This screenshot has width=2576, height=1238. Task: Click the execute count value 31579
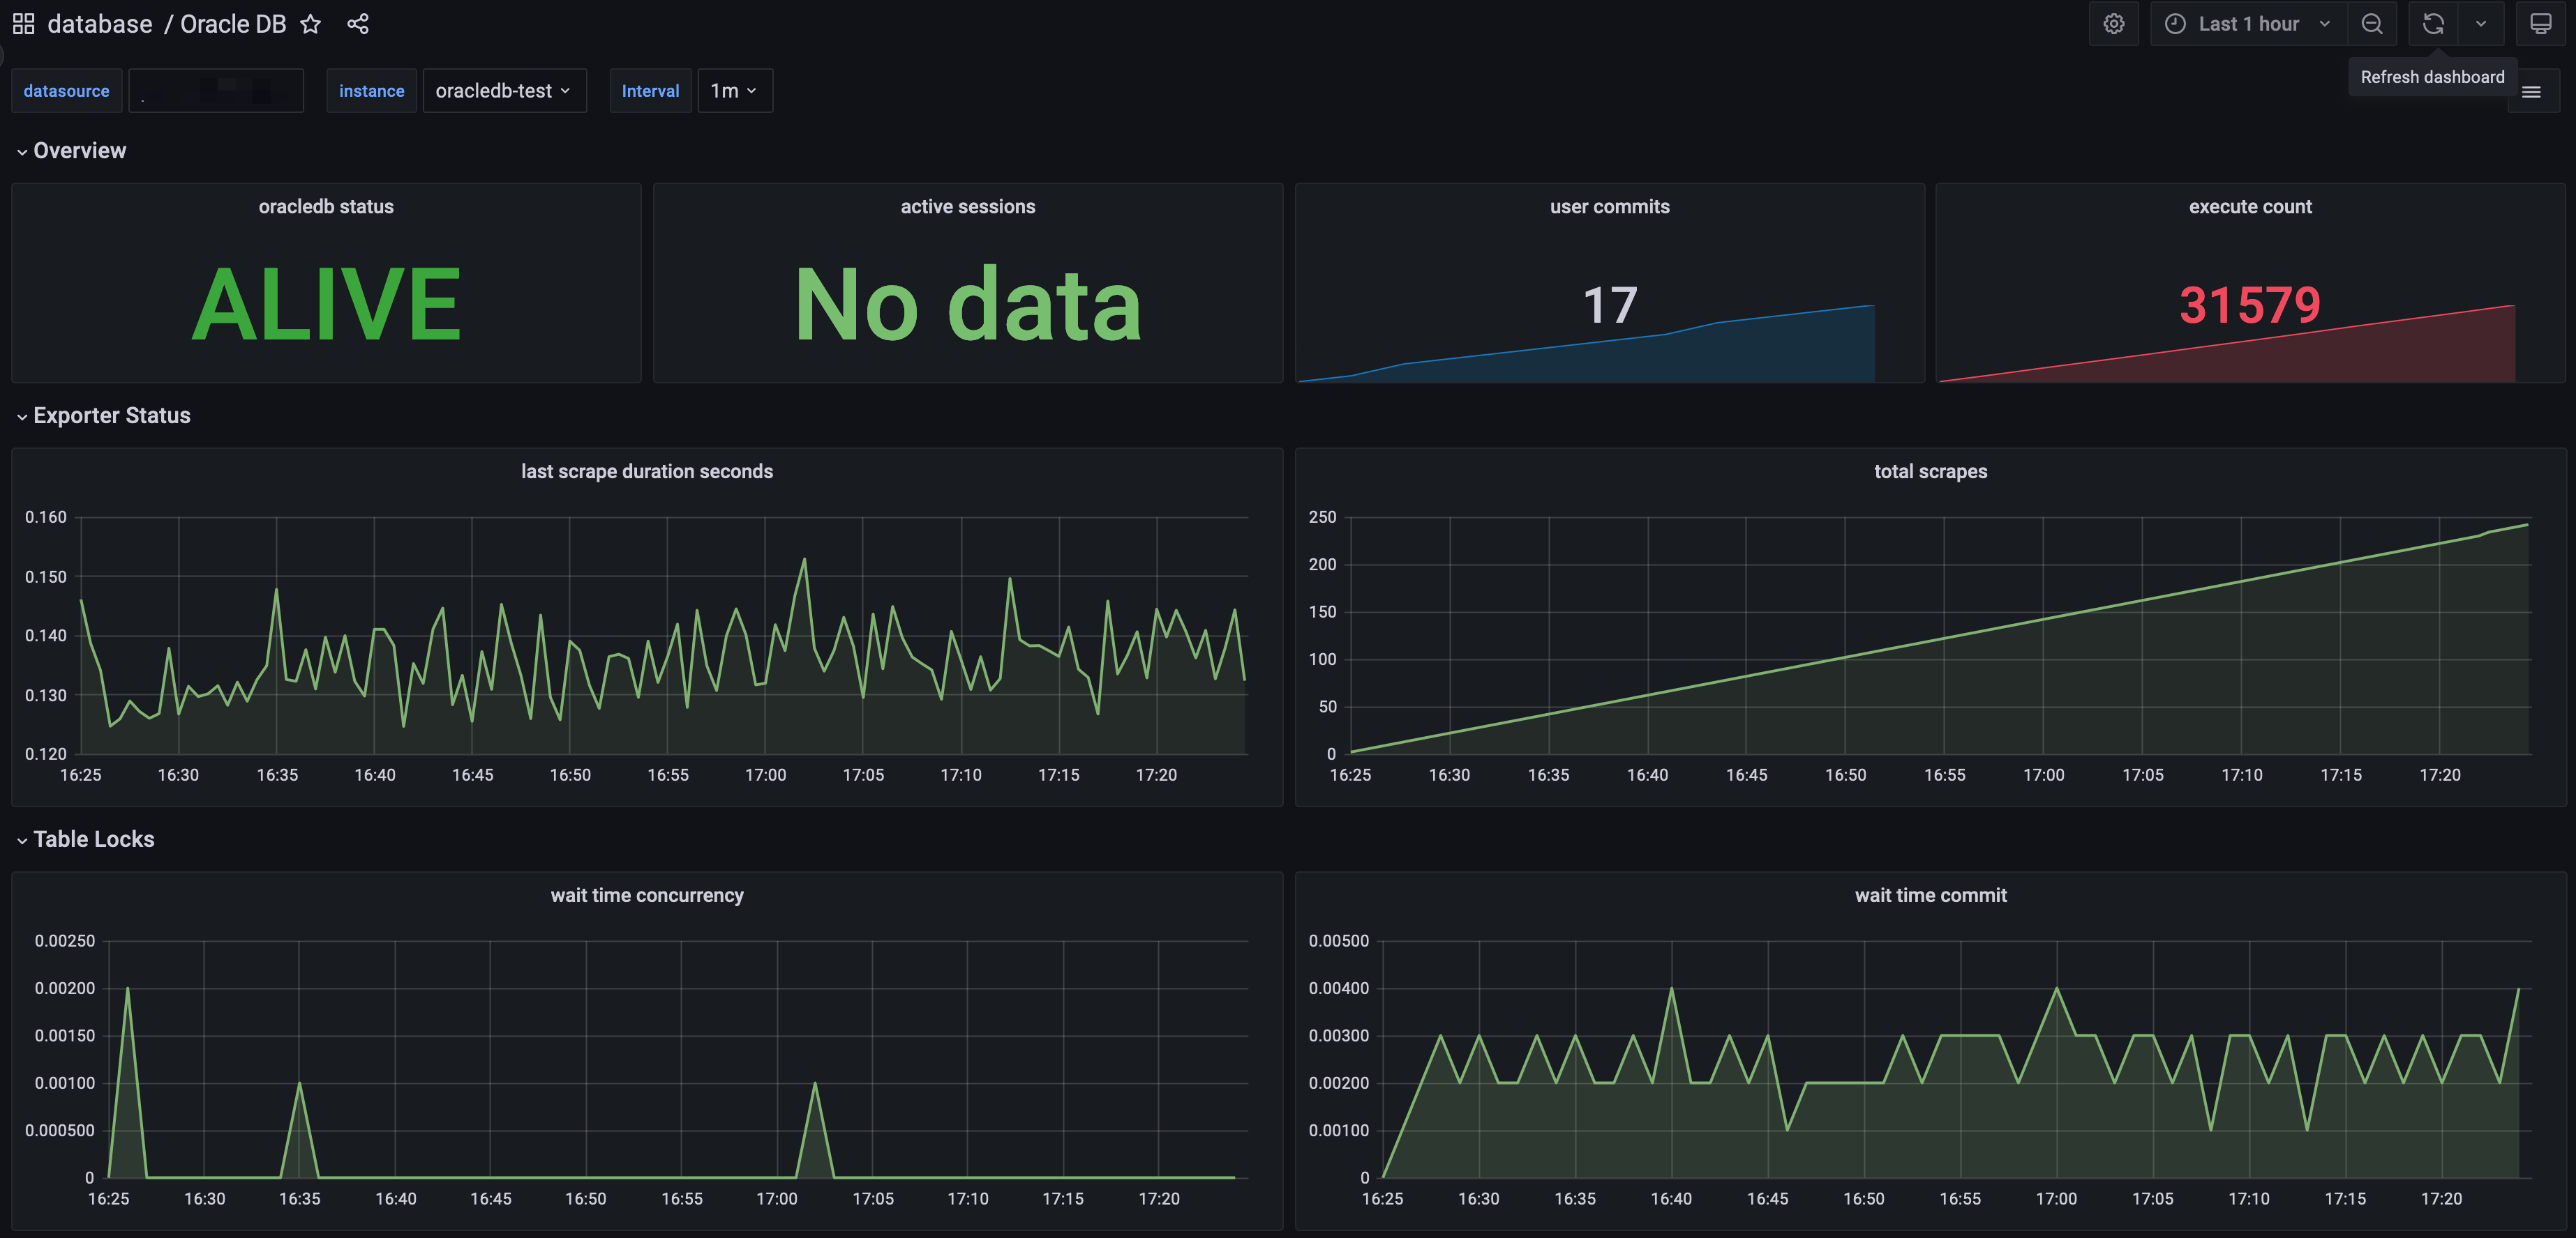[2249, 305]
